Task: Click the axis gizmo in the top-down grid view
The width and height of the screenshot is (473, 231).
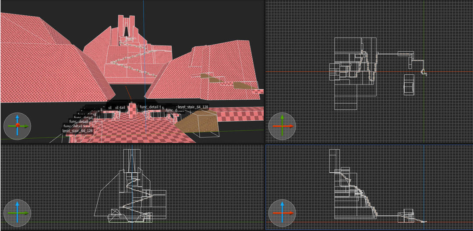Action: point(282,126)
